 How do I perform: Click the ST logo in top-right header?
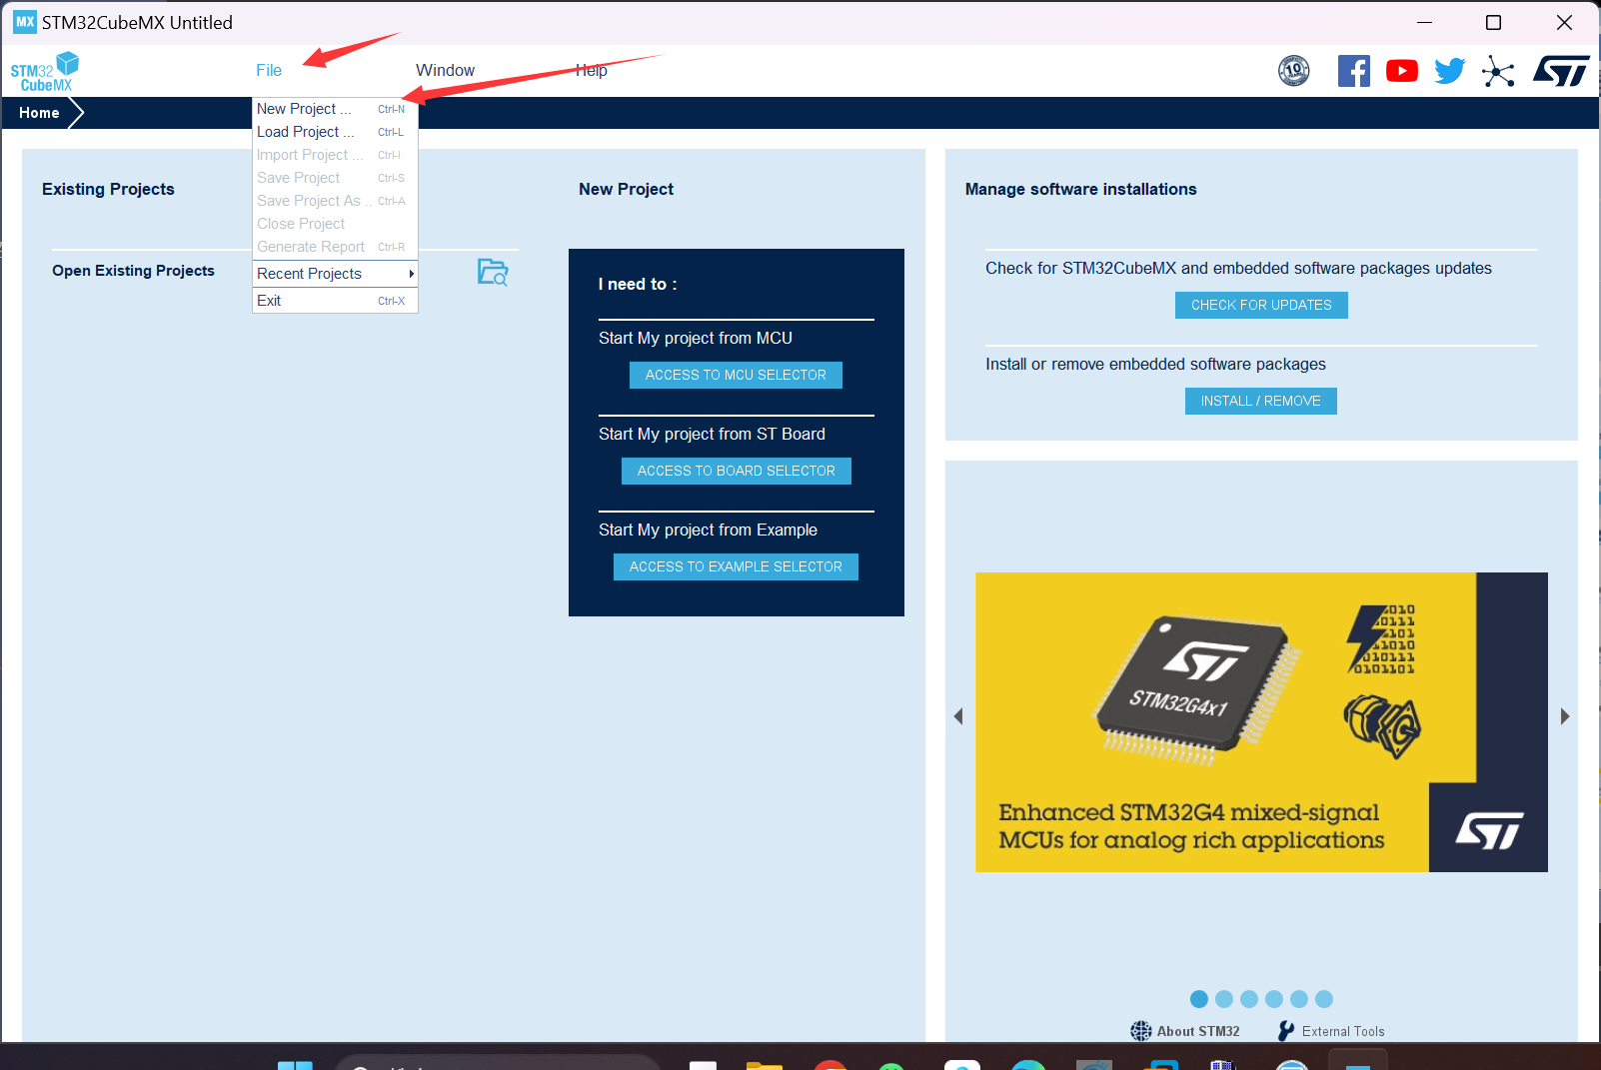pos(1561,71)
